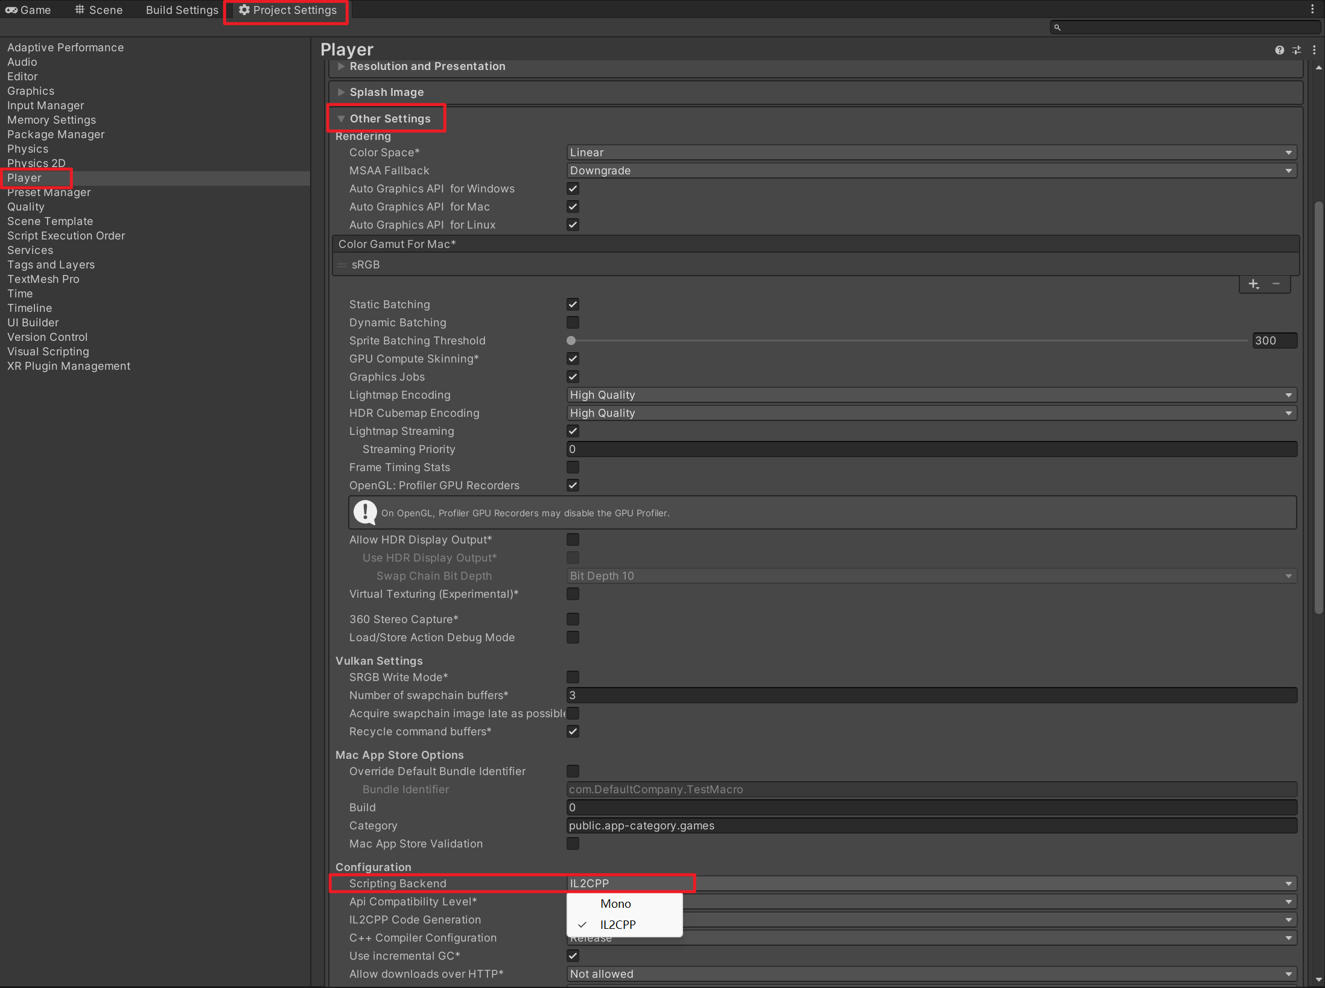
Task: Select Quality in the settings sidebar
Action: 26,207
